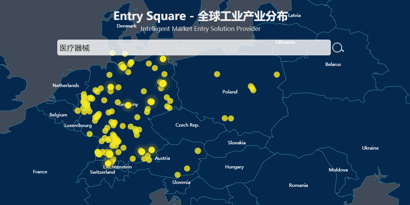Select the Czech Rep. map label

tap(187, 125)
